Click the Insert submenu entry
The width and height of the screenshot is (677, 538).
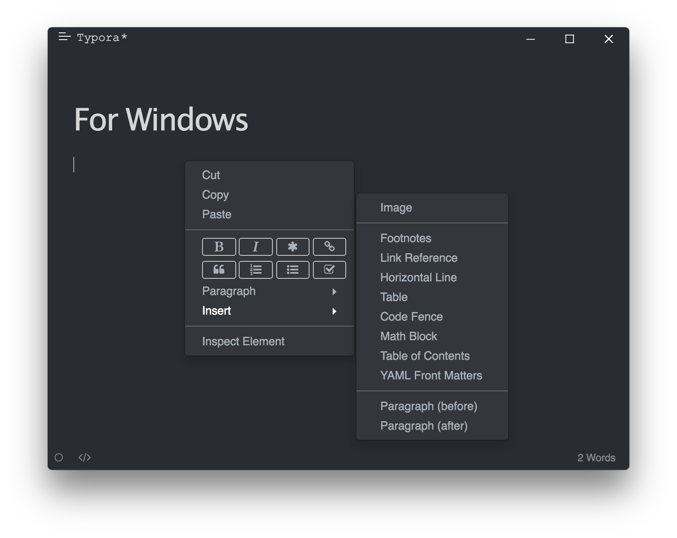pos(269,311)
